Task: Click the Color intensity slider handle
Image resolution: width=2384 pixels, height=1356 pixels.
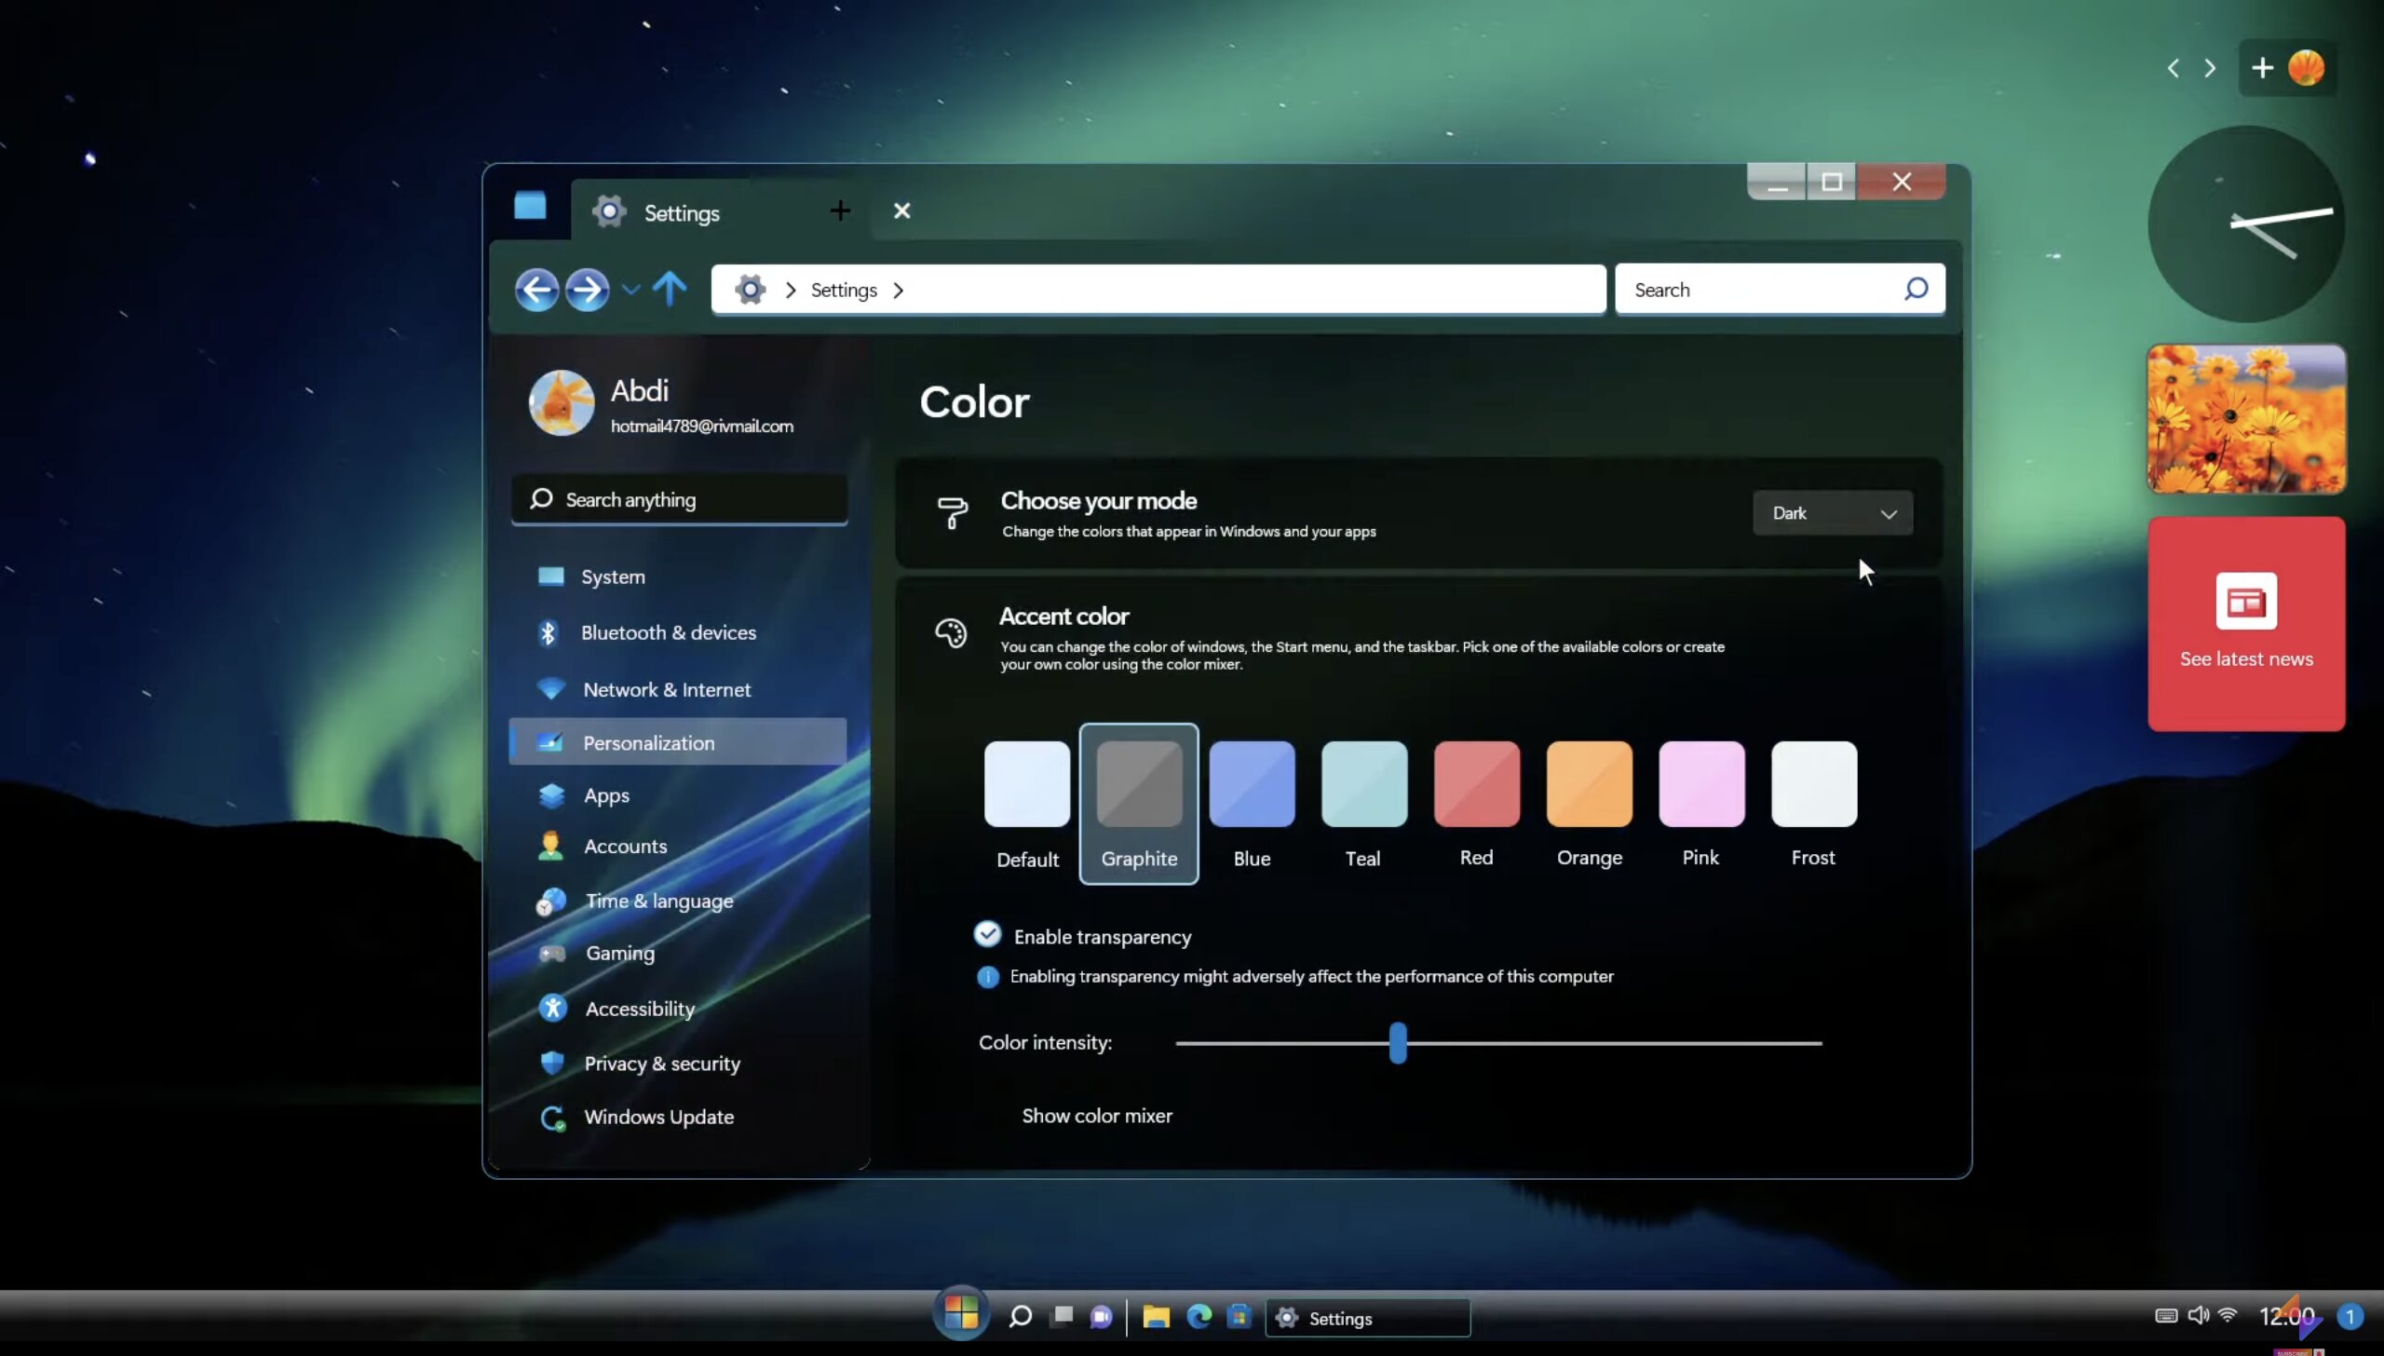Action: coord(1397,1043)
